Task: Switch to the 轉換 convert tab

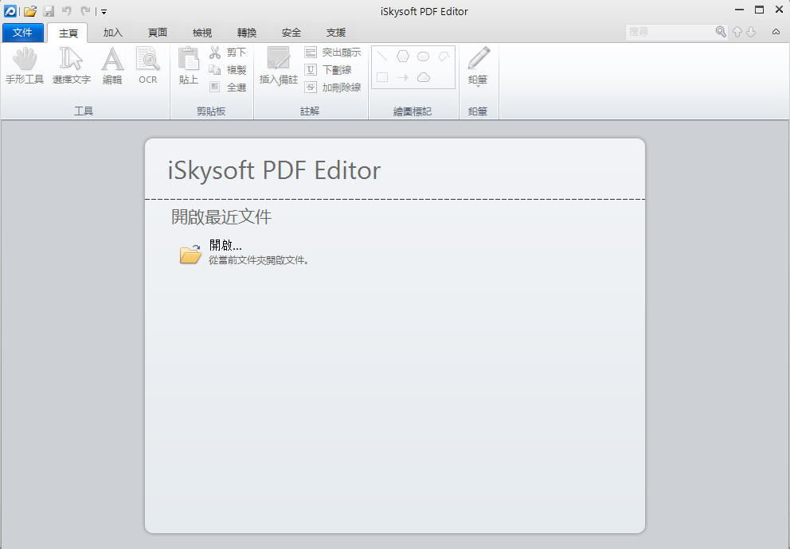Action: pyautogui.click(x=247, y=33)
